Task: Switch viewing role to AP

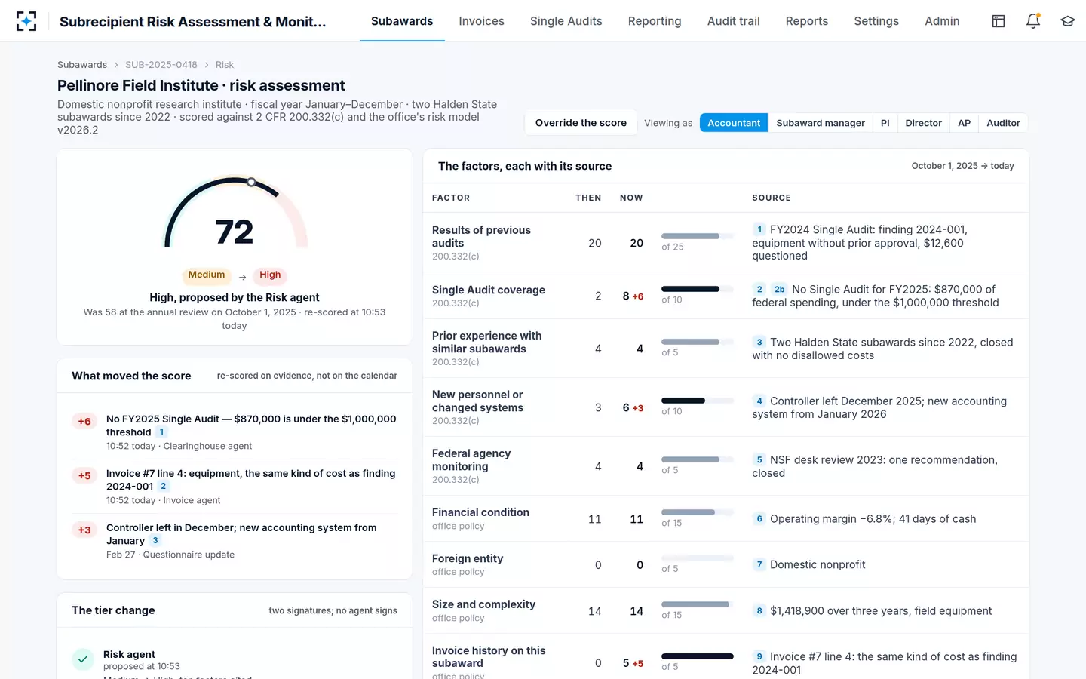Action: pos(965,123)
